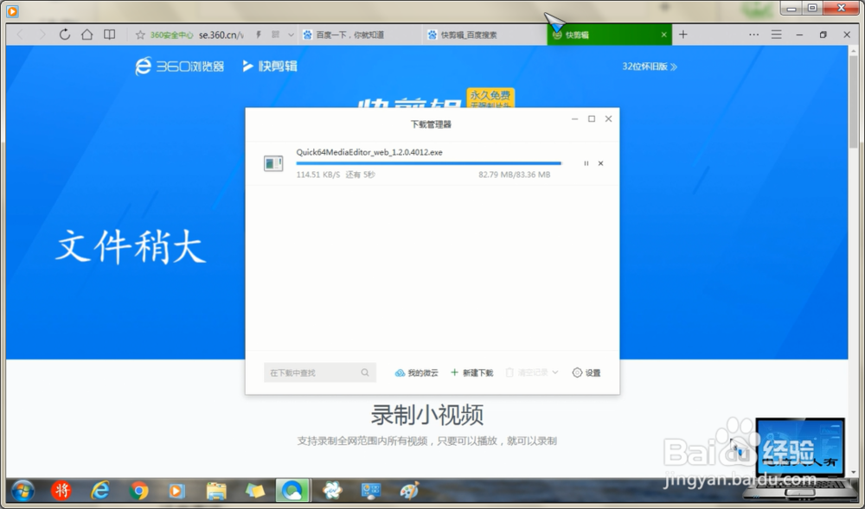Open the flower-shaped ev app taskbar icon
The image size is (865, 509).
click(x=332, y=490)
